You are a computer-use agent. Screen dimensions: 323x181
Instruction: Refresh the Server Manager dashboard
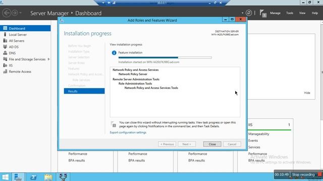coord(249,13)
